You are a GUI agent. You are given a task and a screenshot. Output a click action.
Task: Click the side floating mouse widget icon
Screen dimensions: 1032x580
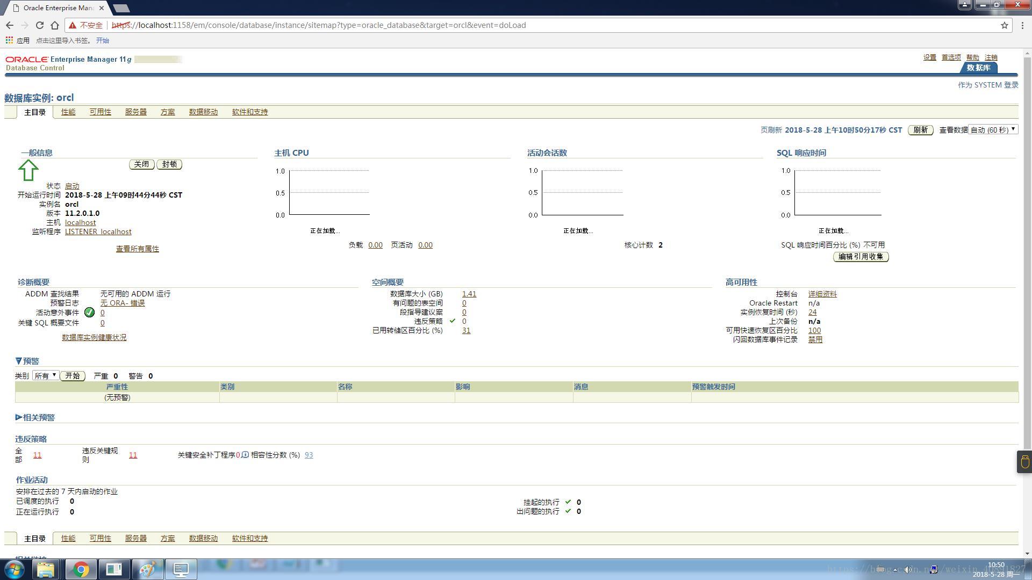(x=1024, y=462)
